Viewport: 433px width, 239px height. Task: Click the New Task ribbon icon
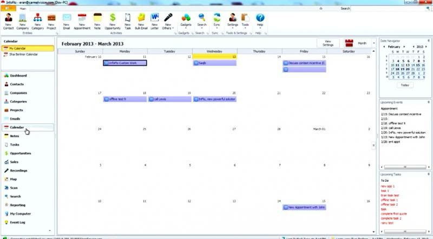128,22
